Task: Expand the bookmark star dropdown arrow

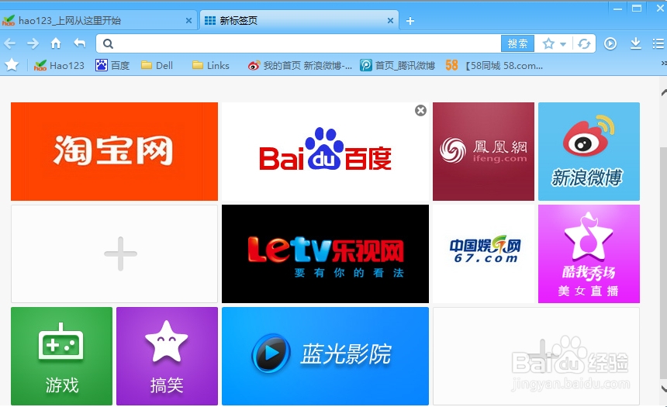Action: 563,44
